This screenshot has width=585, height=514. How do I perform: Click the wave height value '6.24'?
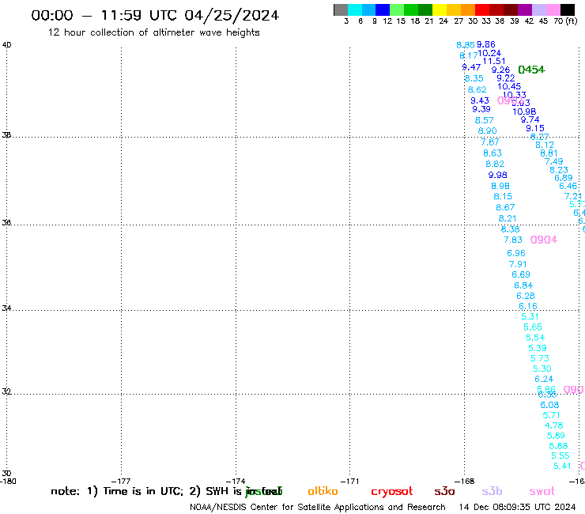(x=544, y=380)
